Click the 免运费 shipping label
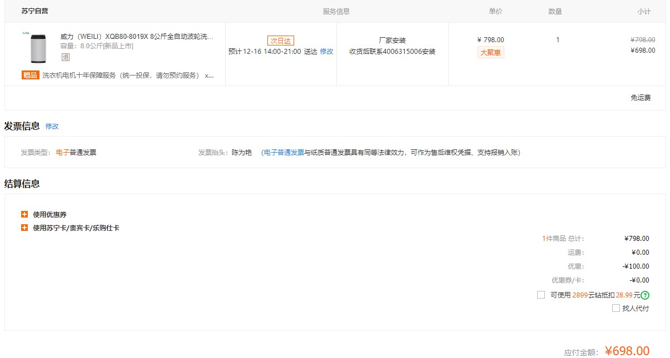This screenshot has width=670, height=358. coord(641,98)
